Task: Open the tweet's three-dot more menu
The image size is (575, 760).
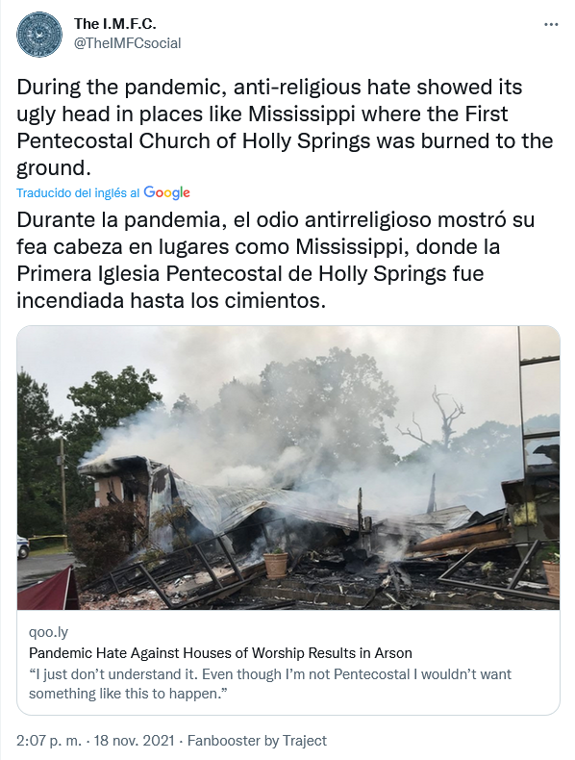Action: 551,25
